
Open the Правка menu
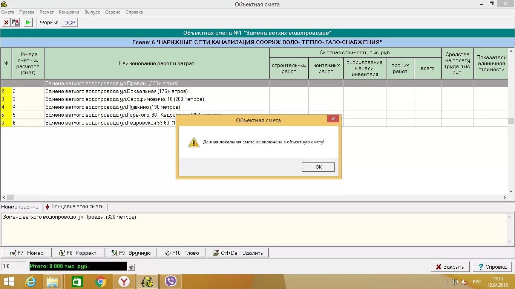27,12
